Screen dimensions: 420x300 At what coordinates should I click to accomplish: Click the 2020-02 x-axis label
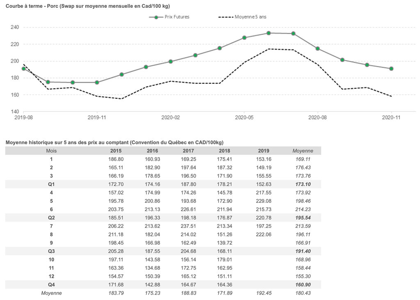click(x=170, y=117)
